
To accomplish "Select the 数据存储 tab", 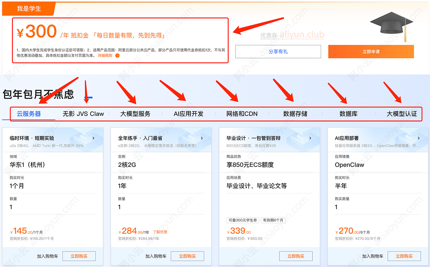I will [295, 114].
